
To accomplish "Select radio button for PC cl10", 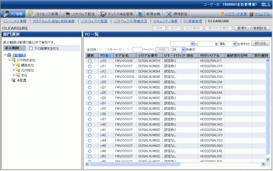I will tap(90, 61).
